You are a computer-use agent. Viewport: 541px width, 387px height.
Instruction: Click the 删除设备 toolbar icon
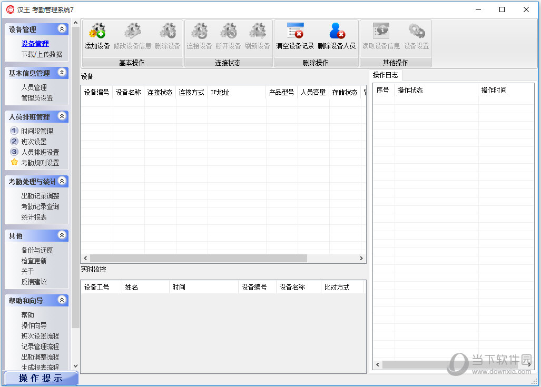pyautogui.click(x=168, y=31)
